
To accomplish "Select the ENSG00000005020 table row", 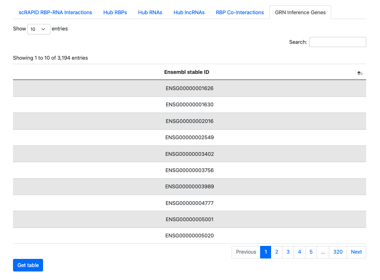I will coord(189,236).
